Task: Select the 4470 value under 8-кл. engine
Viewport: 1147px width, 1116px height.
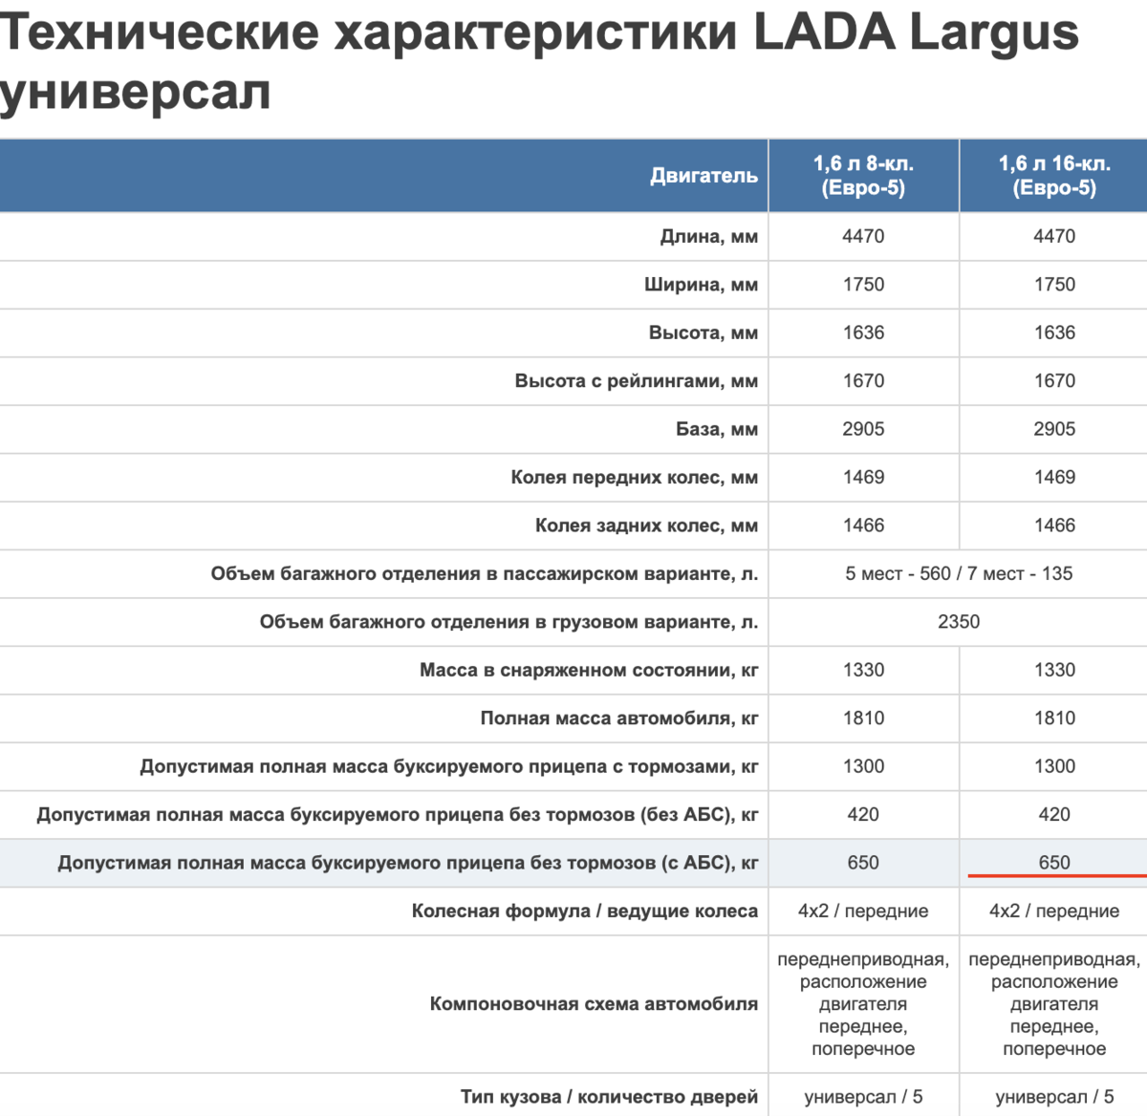Action: click(863, 236)
